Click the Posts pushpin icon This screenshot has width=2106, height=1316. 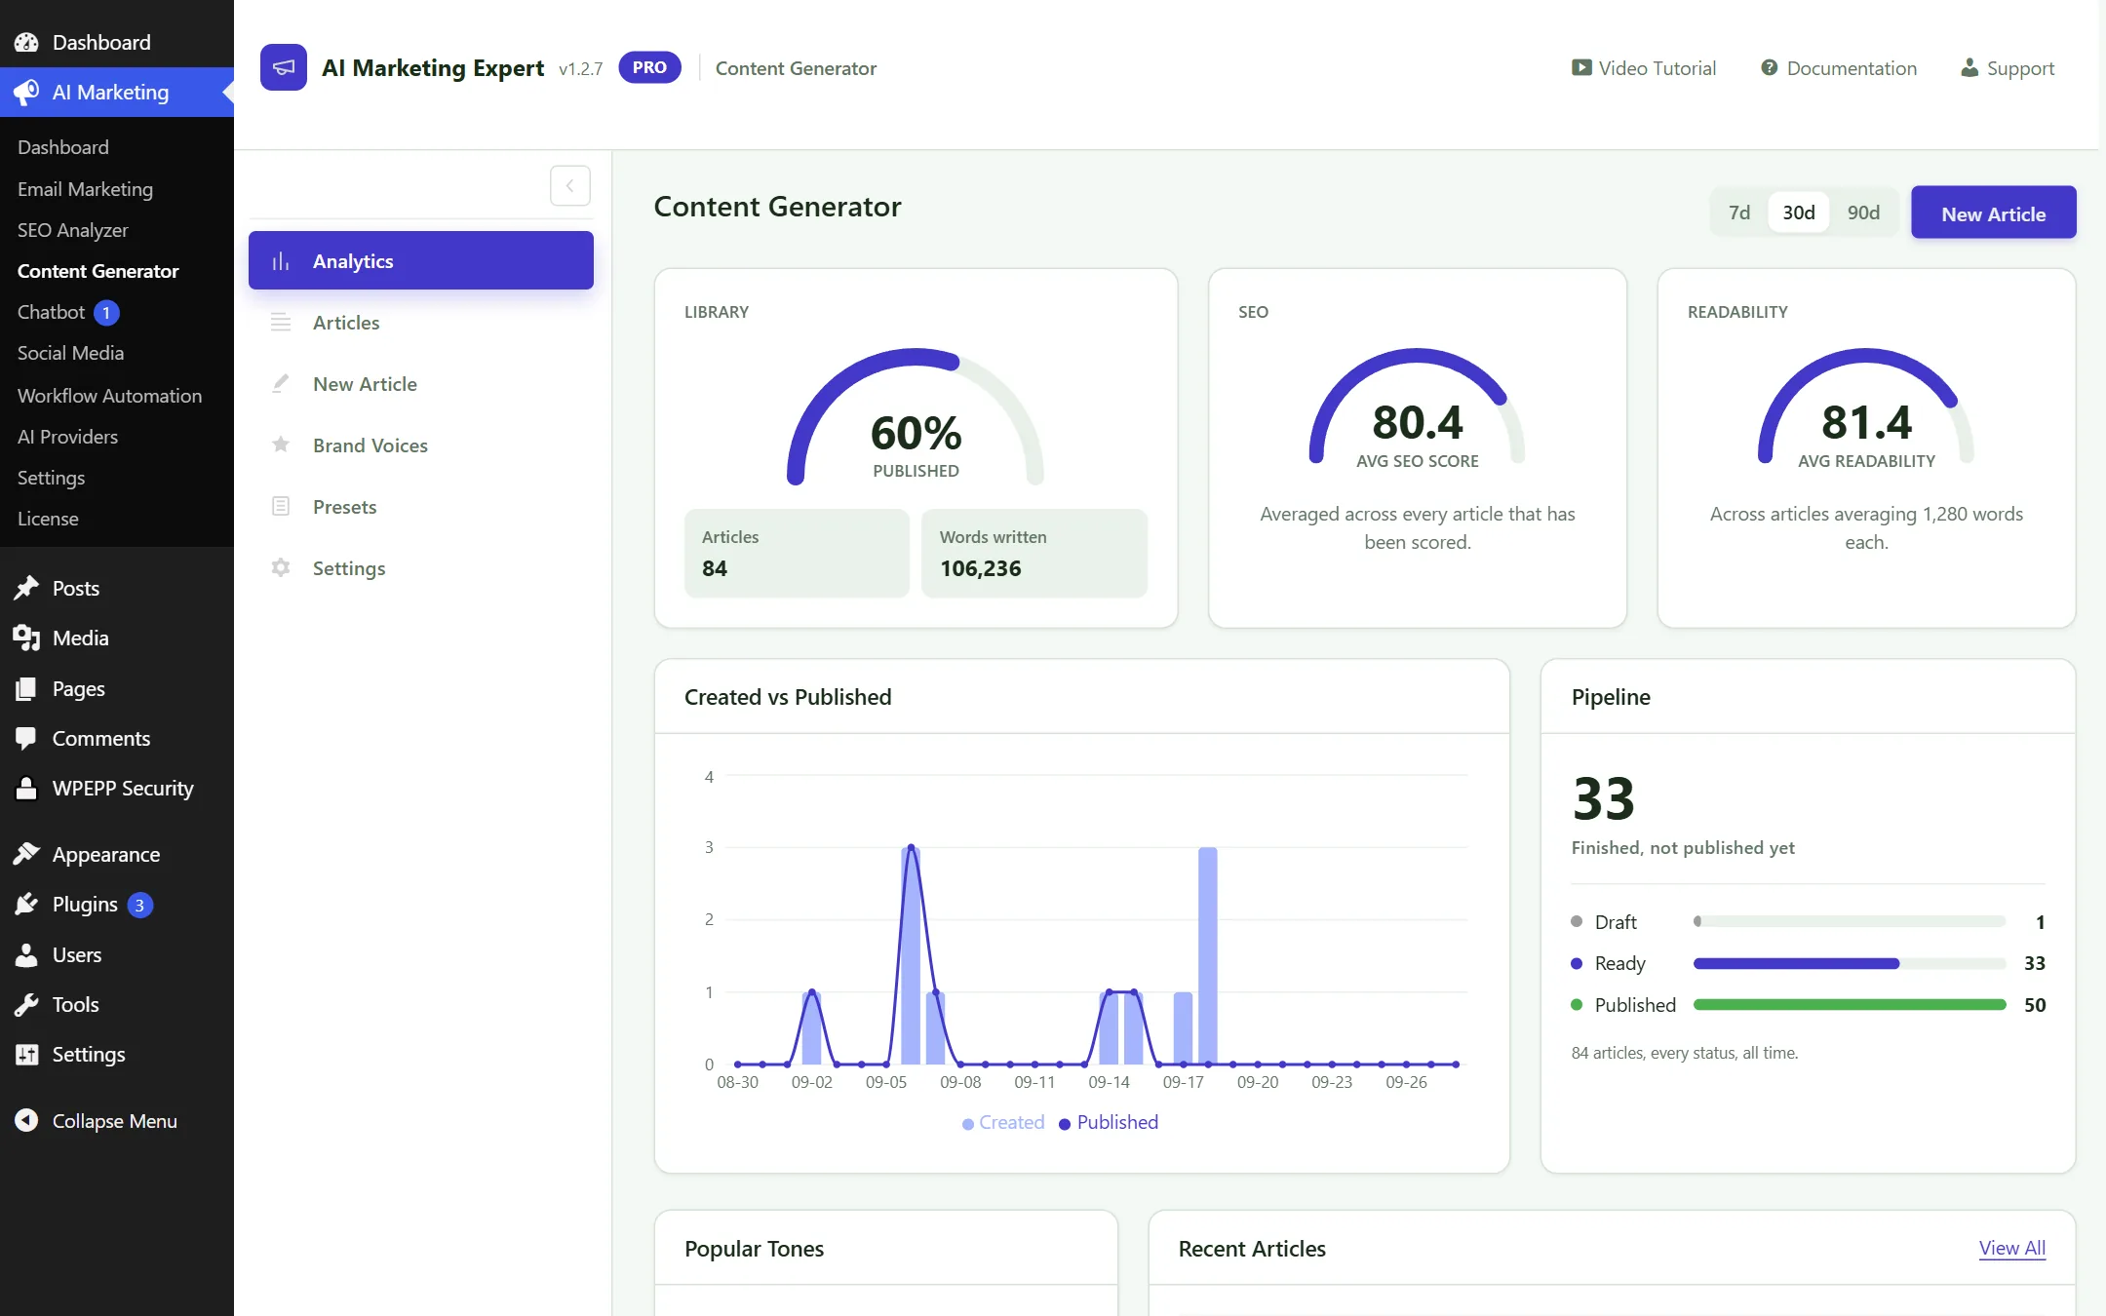26,588
